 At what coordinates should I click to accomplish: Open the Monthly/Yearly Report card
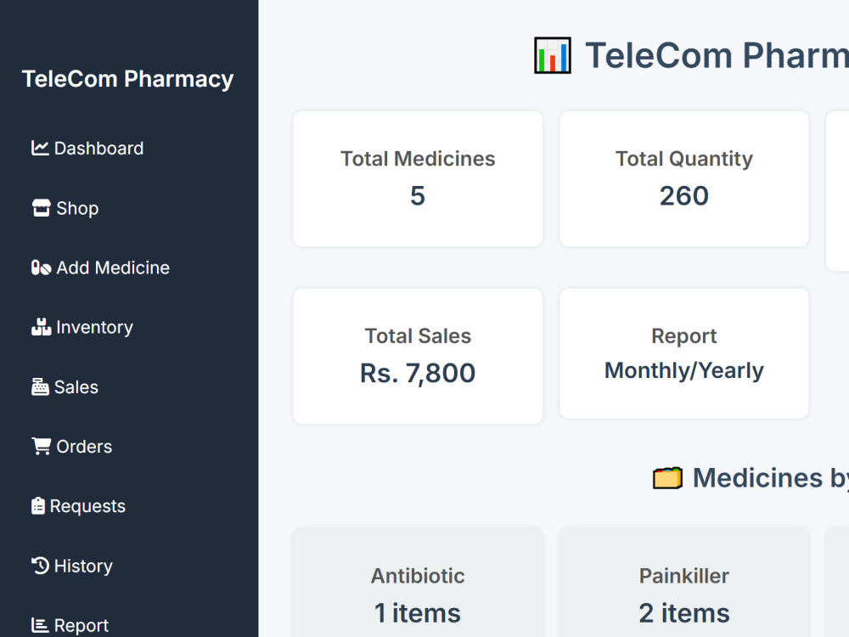click(x=683, y=353)
